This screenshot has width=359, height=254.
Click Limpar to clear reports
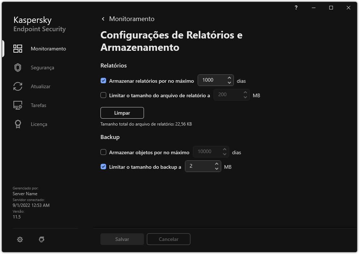(122, 113)
